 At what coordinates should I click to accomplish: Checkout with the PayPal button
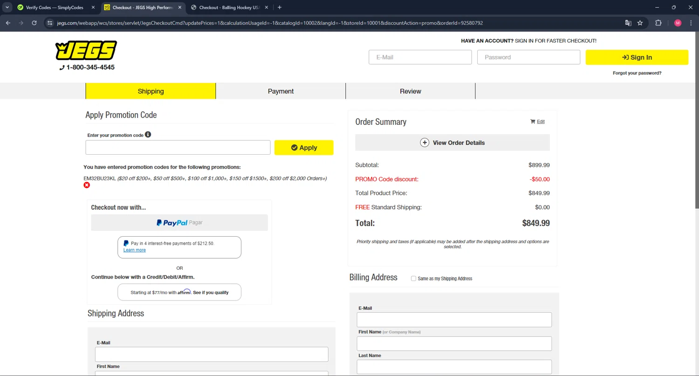pyautogui.click(x=179, y=223)
